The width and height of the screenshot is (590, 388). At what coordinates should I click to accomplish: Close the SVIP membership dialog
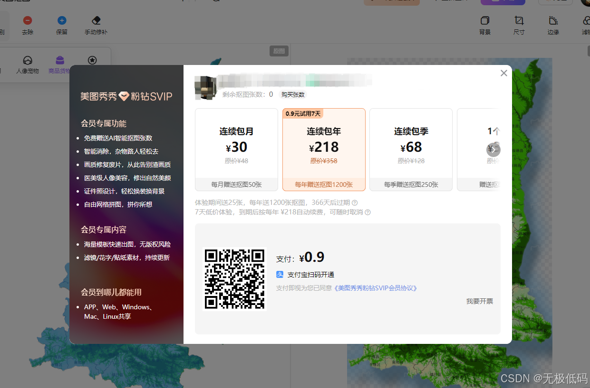[504, 73]
